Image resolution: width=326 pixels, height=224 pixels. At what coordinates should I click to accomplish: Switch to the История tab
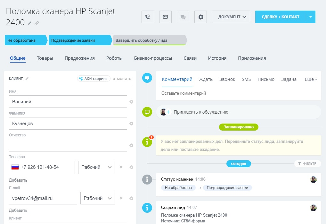[x=217, y=58]
